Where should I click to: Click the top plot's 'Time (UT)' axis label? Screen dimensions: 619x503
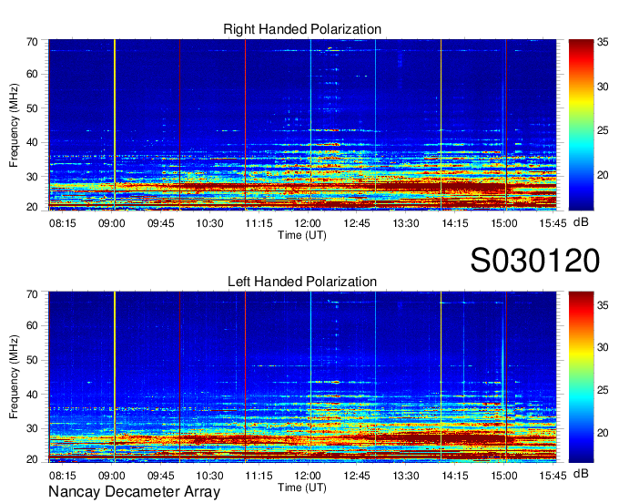pyautogui.click(x=302, y=235)
